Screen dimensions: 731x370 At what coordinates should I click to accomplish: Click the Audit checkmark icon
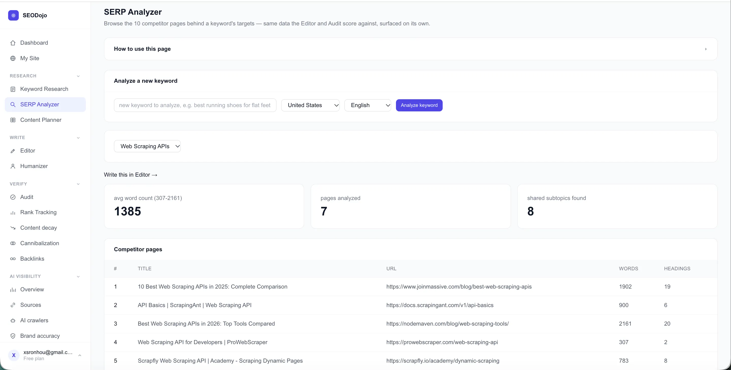(13, 197)
